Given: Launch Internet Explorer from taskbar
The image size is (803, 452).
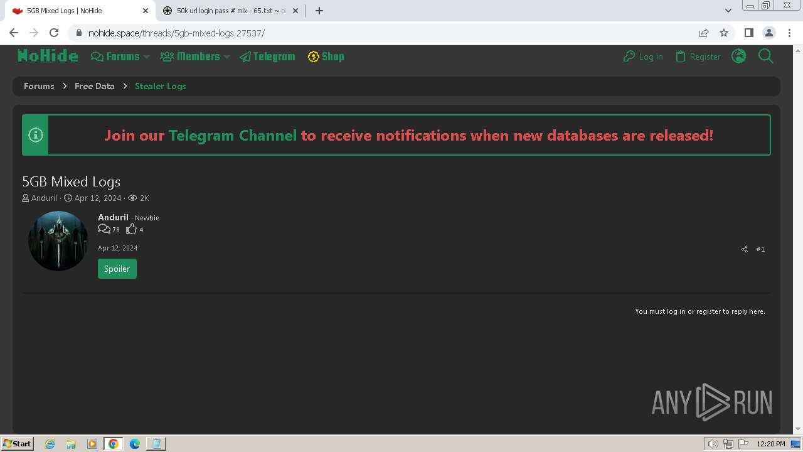Looking at the screenshot, I should pyautogui.click(x=50, y=444).
